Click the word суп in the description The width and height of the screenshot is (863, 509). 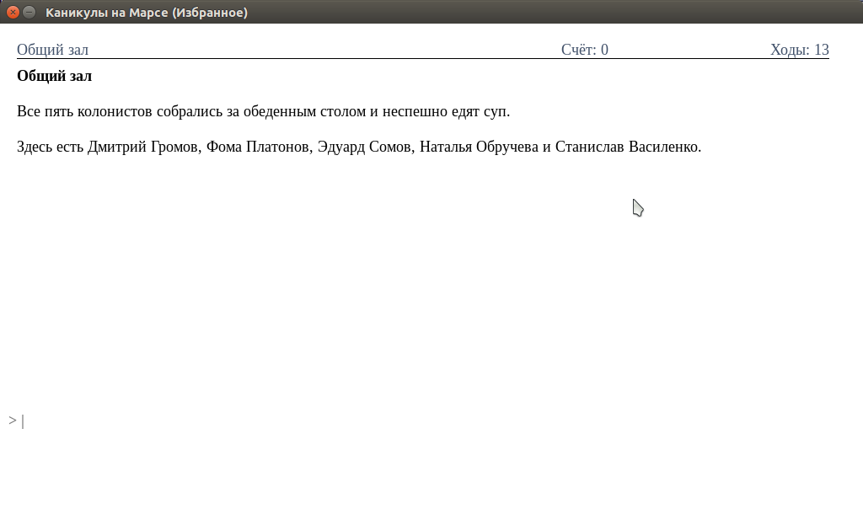point(497,112)
